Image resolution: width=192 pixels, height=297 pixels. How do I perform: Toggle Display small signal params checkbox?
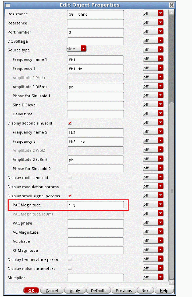click(x=70, y=196)
